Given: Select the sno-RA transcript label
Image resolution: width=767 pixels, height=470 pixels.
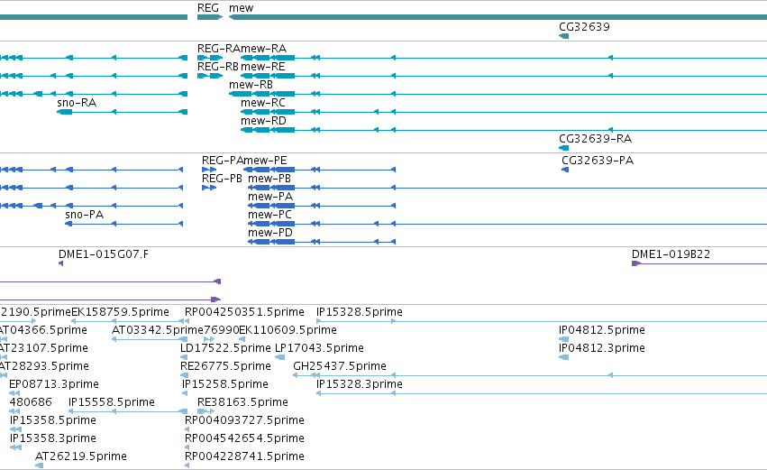Looking at the screenshot, I should pyautogui.click(x=77, y=102).
